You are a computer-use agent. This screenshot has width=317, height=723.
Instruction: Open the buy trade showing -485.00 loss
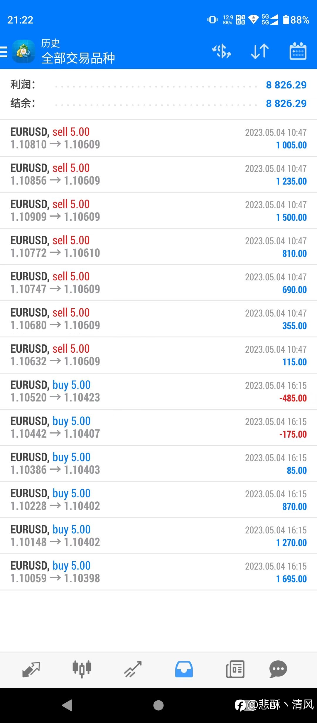coord(158,391)
